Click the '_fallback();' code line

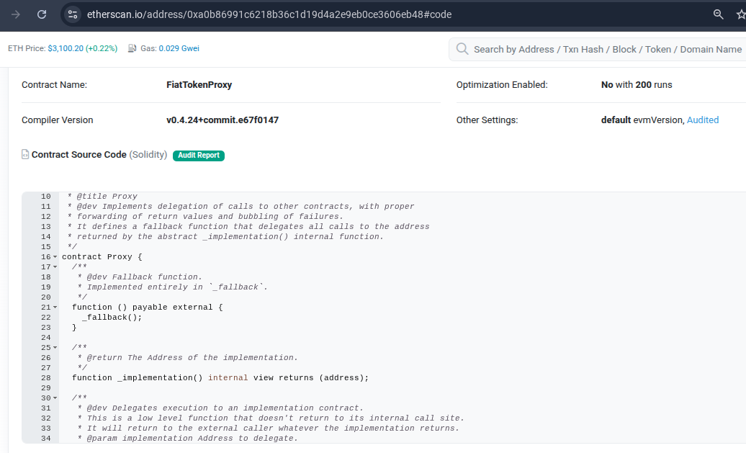pos(112,318)
